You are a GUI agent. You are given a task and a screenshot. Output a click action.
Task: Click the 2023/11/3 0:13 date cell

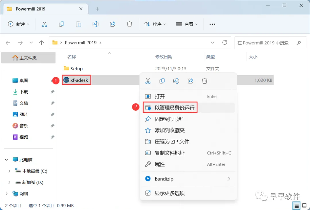click(171, 69)
